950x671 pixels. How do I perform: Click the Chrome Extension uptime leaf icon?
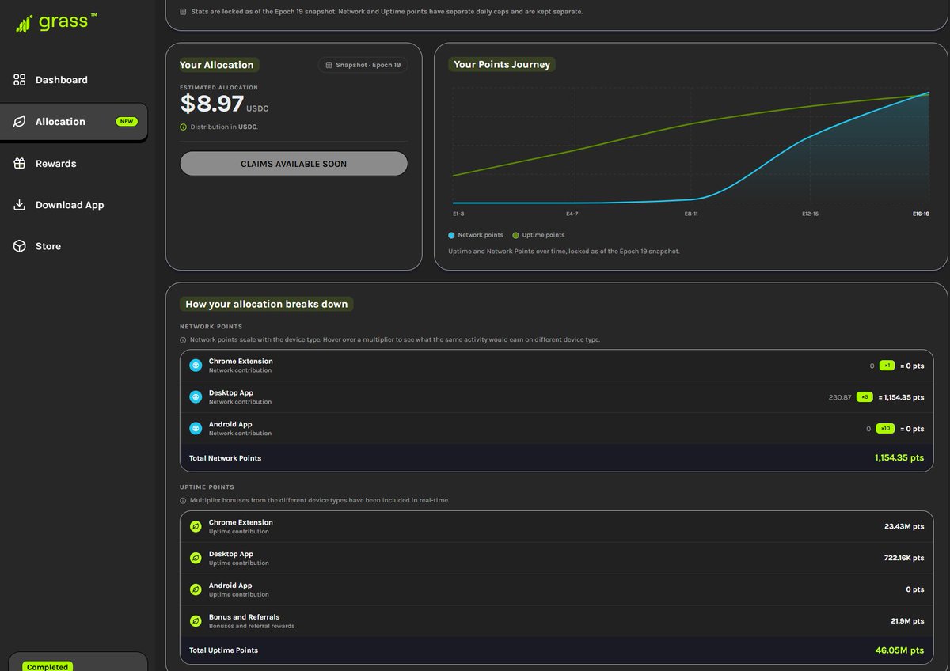[196, 526]
